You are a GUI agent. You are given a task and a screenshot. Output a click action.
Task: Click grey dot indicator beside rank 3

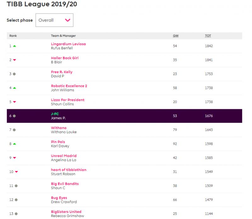coord(14,74)
